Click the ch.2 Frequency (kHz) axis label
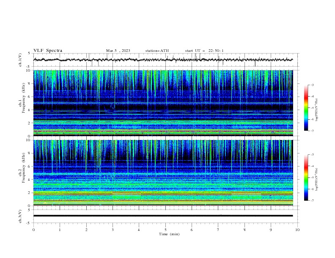Image resolution: width=335 pixels, height=258 pixels. (22, 168)
